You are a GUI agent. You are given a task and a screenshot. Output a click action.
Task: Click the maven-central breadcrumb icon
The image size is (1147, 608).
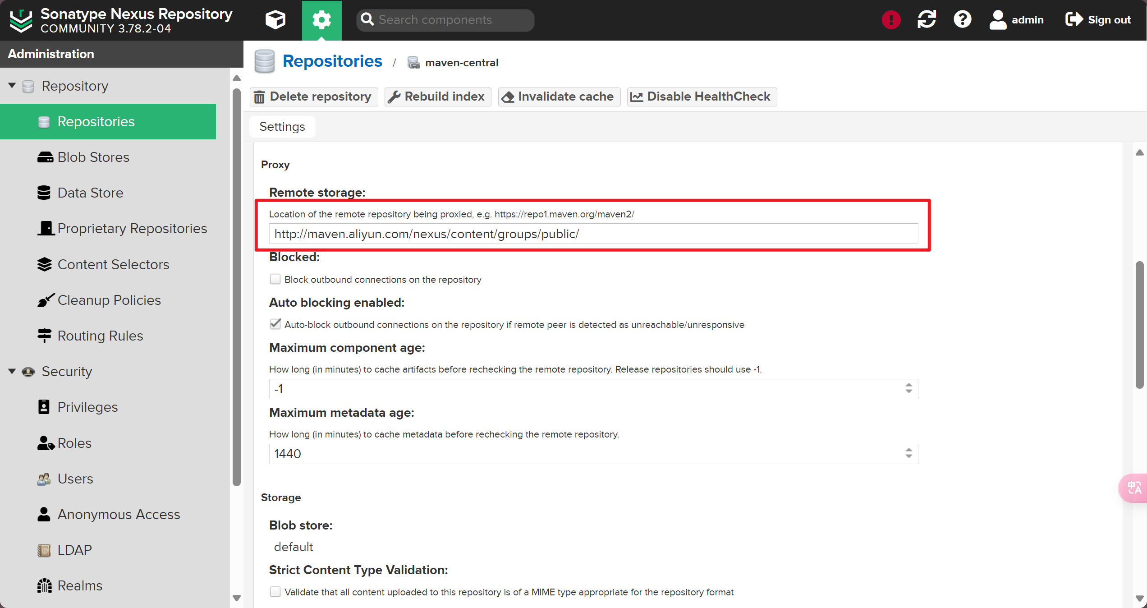pos(413,63)
